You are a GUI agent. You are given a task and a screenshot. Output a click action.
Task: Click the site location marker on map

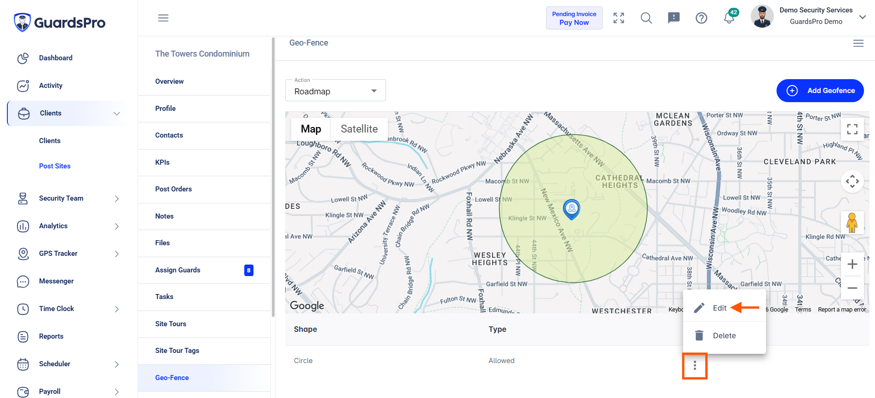point(571,209)
